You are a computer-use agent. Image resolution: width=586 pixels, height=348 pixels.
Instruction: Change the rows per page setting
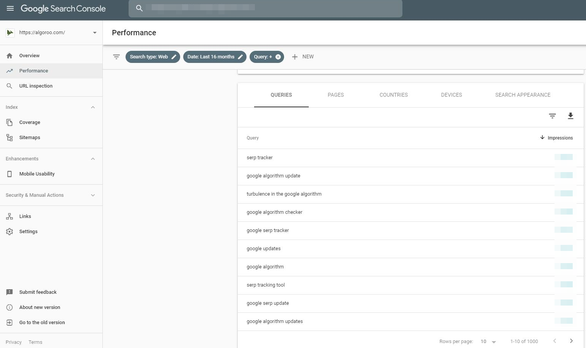click(x=488, y=341)
